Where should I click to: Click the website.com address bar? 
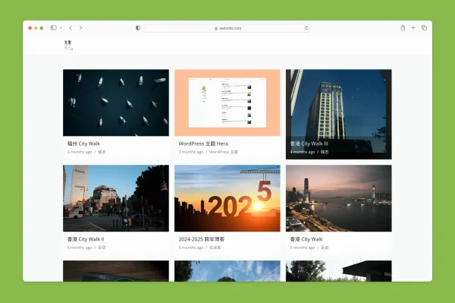[x=227, y=28]
